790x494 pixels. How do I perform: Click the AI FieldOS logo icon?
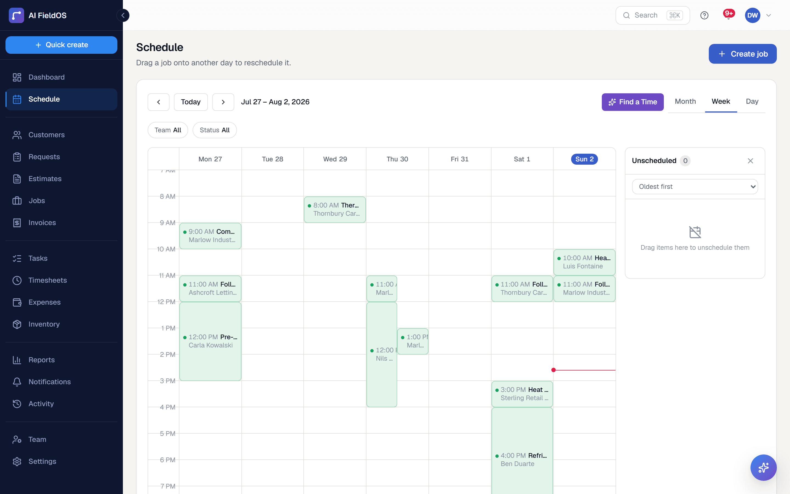tap(16, 15)
